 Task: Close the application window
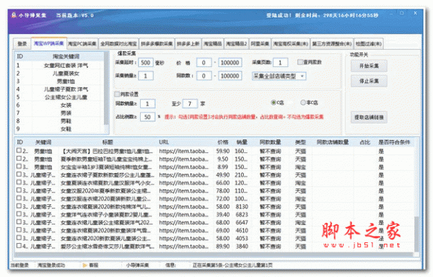point(415,13)
